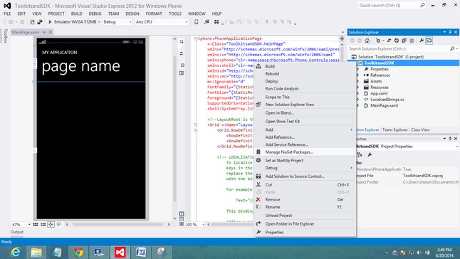Viewport: 460px width, 259px height.
Task: Open the PROJECT menu
Action: [56, 14]
